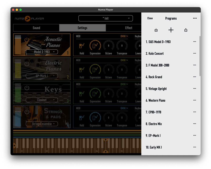Adjust the Keys volume fader

pos(18,93)
